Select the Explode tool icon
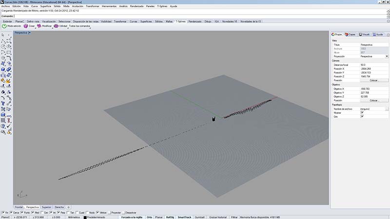This screenshot has width=390, height=219. click(9, 81)
